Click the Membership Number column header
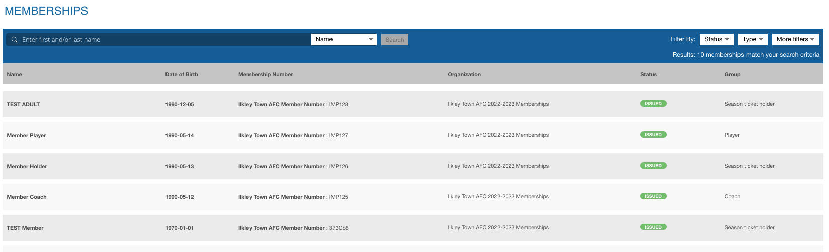 (266, 74)
